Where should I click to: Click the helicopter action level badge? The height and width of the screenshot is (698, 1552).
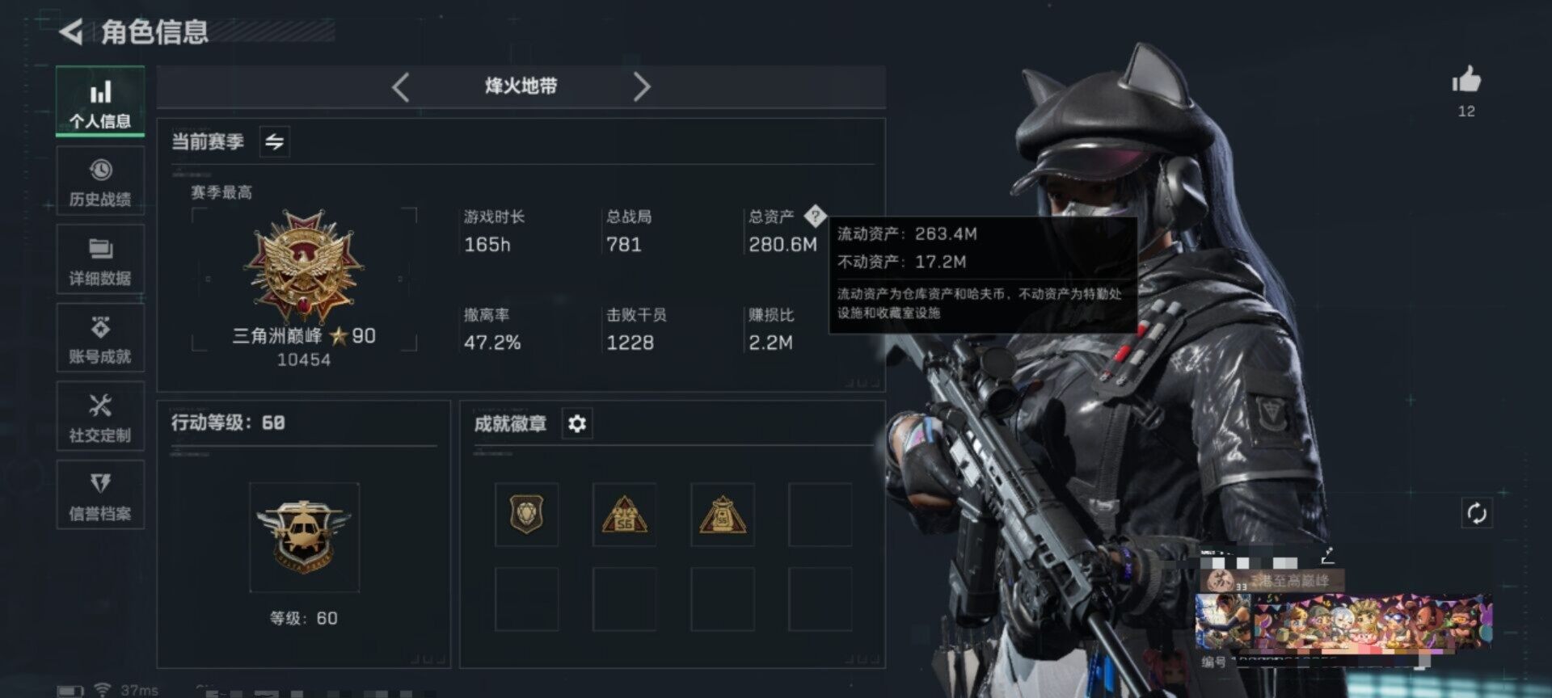[304, 536]
